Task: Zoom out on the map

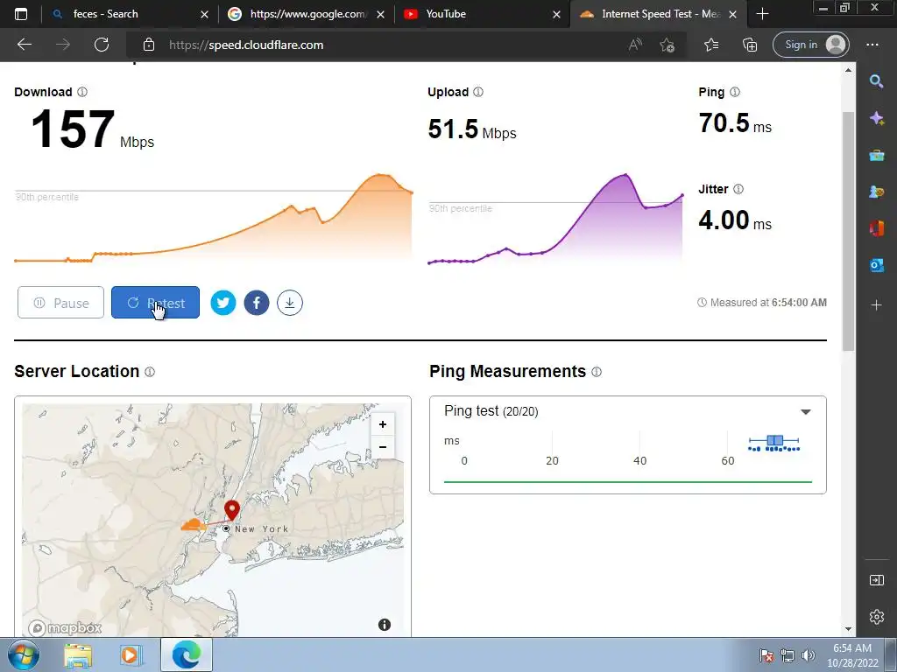Action: (x=383, y=447)
